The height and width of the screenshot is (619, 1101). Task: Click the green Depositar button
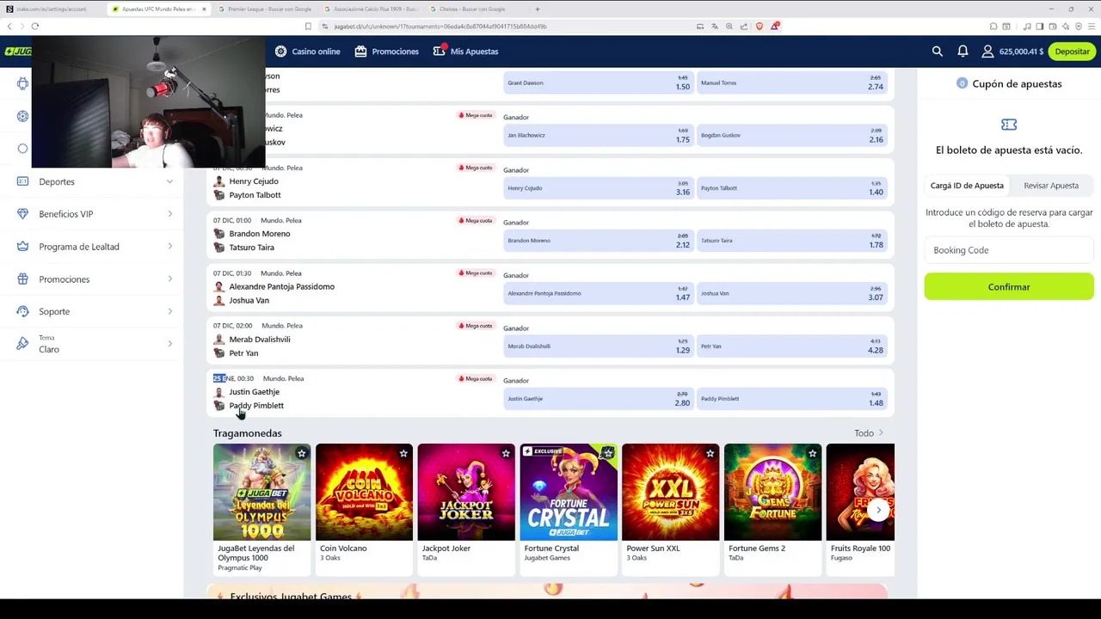pos(1072,52)
